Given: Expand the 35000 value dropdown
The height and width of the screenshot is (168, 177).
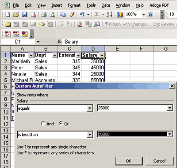Looking at the screenshot, I should [170, 134].
